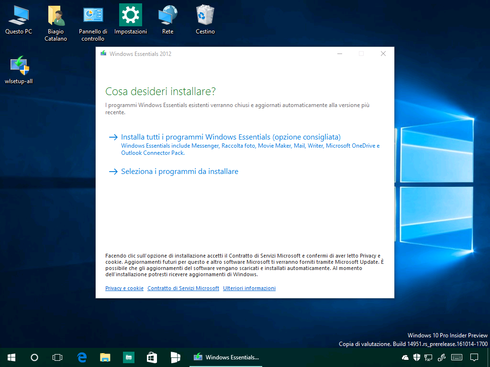Open the Windows Start menu
This screenshot has height=367, width=490.
11,357
